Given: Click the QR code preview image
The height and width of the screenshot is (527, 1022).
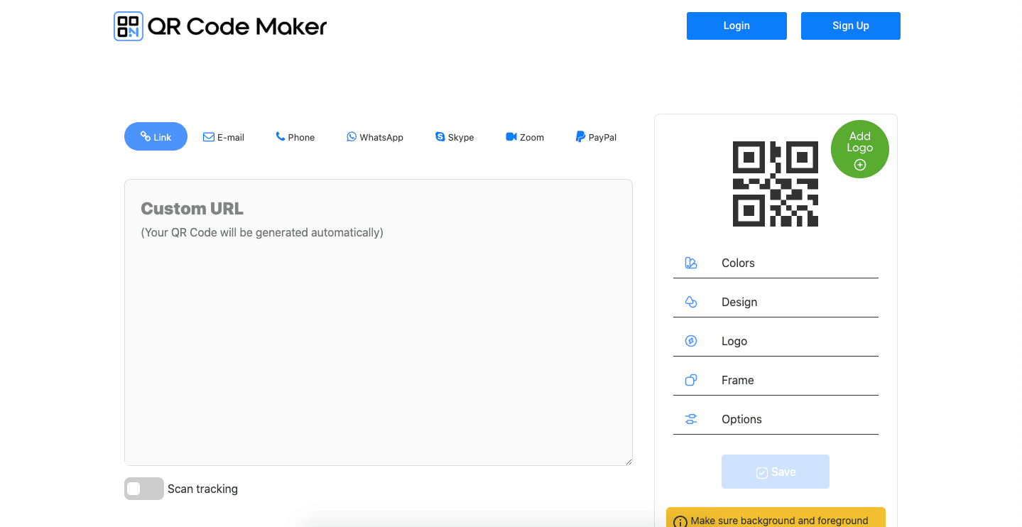Looking at the screenshot, I should 775,183.
